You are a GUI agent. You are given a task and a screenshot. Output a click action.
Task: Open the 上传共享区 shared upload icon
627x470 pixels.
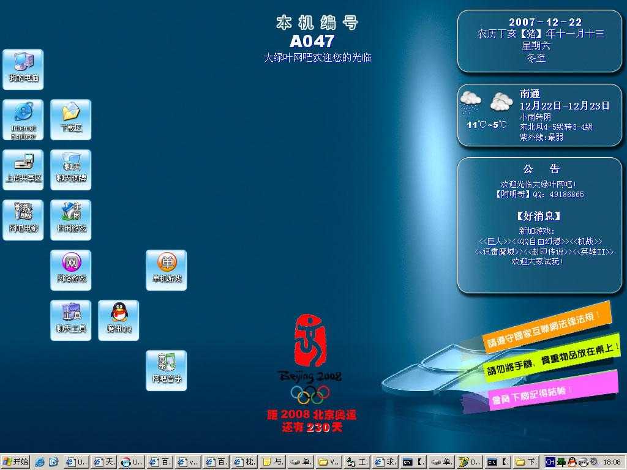click(23, 170)
